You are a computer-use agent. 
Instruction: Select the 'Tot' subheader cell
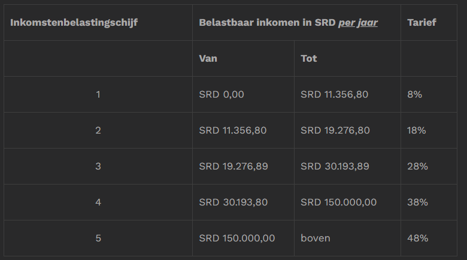click(309, 59)
